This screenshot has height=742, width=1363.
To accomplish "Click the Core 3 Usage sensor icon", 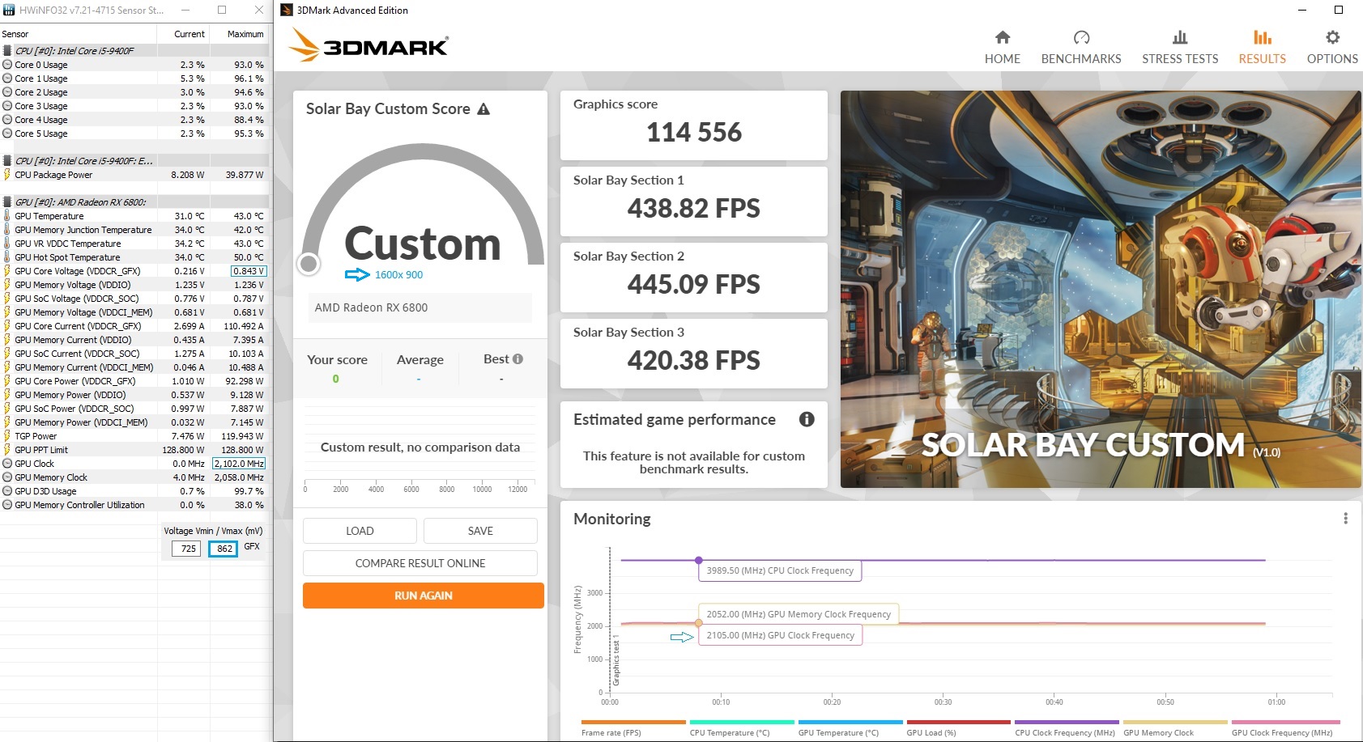I will coord(7,106).
